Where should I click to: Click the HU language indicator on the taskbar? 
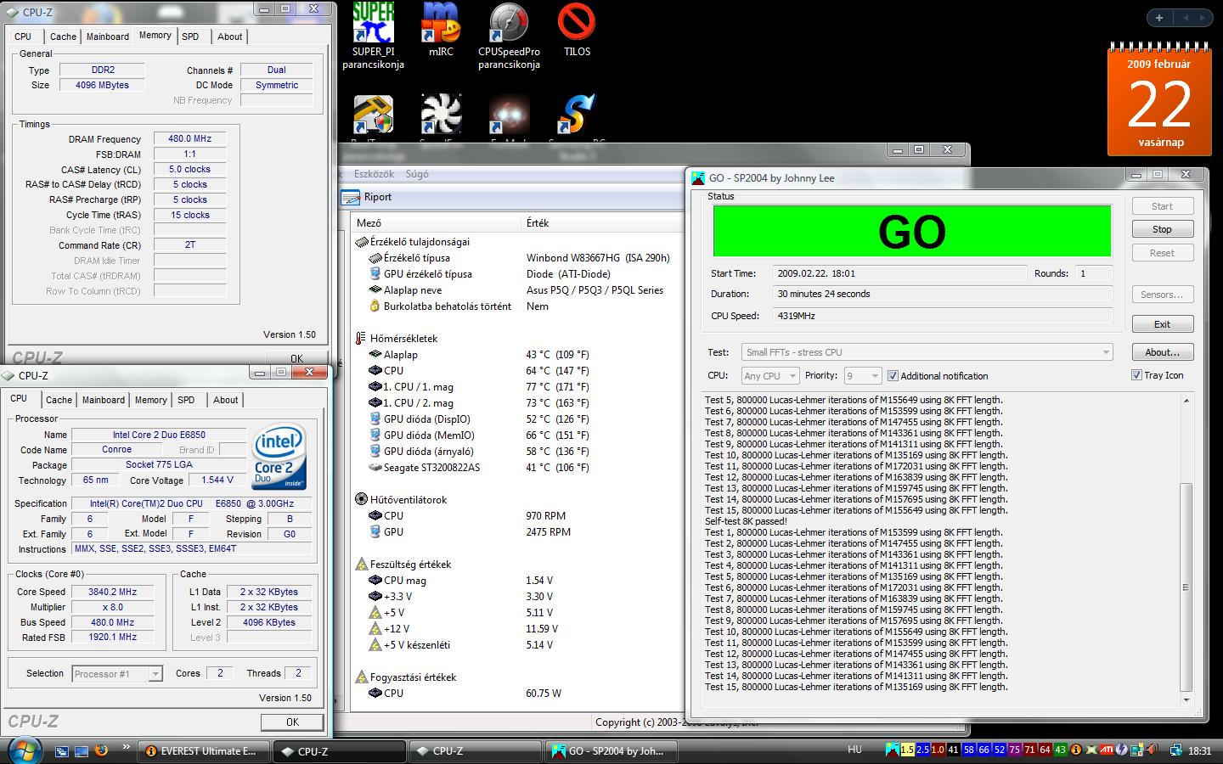click(x=854, y=750)
